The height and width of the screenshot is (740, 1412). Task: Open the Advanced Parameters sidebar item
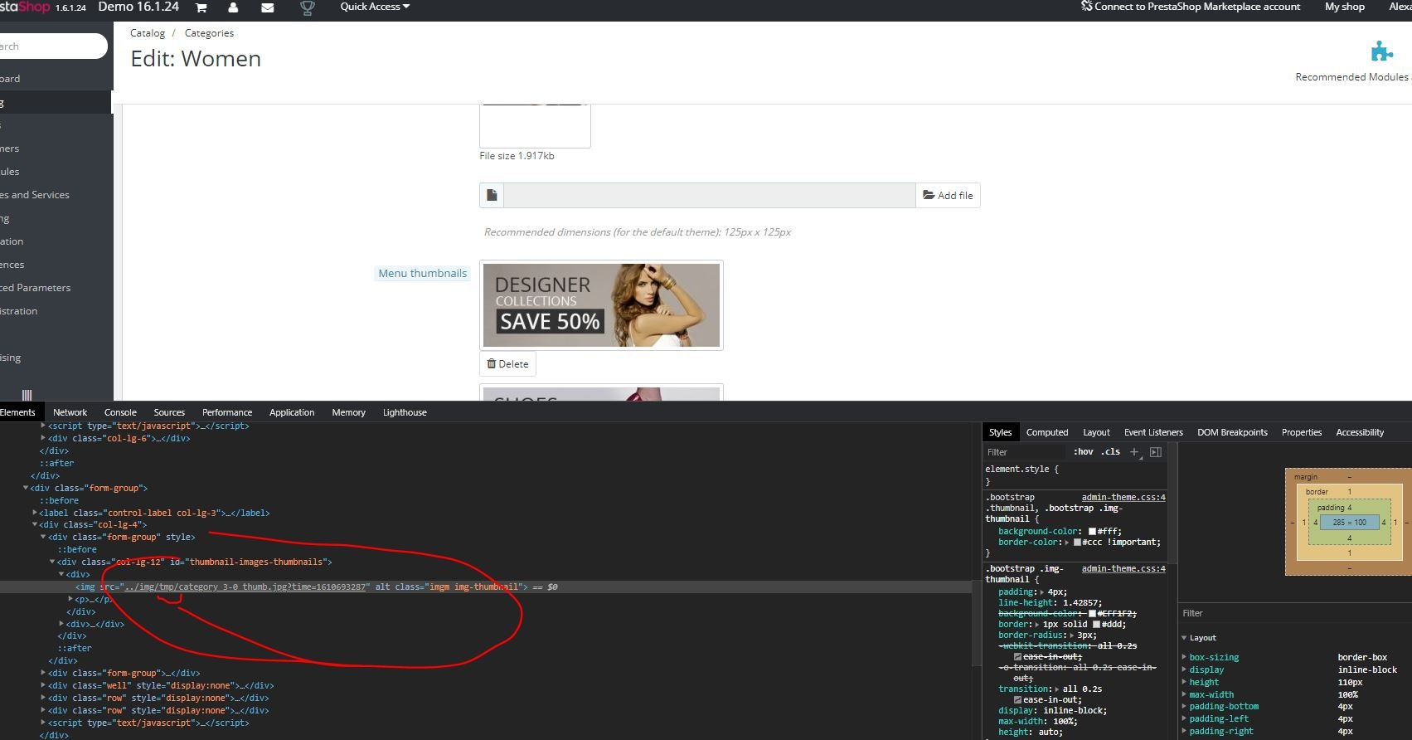point(36,288)
